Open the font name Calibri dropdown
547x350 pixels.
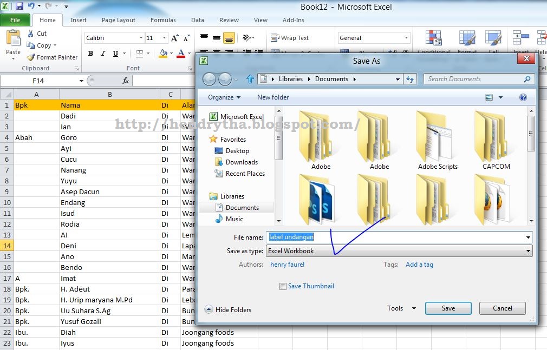pyautogui.click(x=141, y=38)
